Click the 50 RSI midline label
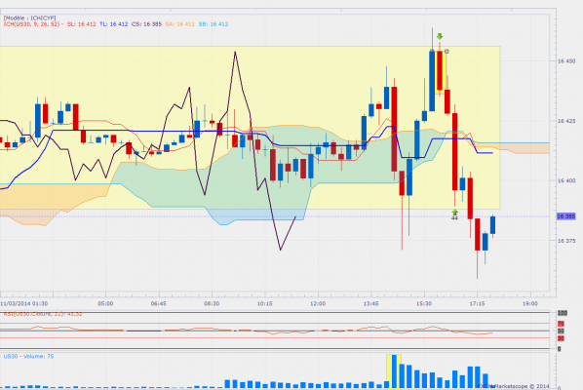This screenshot has width=583, height=390. (x=561, y=331)
